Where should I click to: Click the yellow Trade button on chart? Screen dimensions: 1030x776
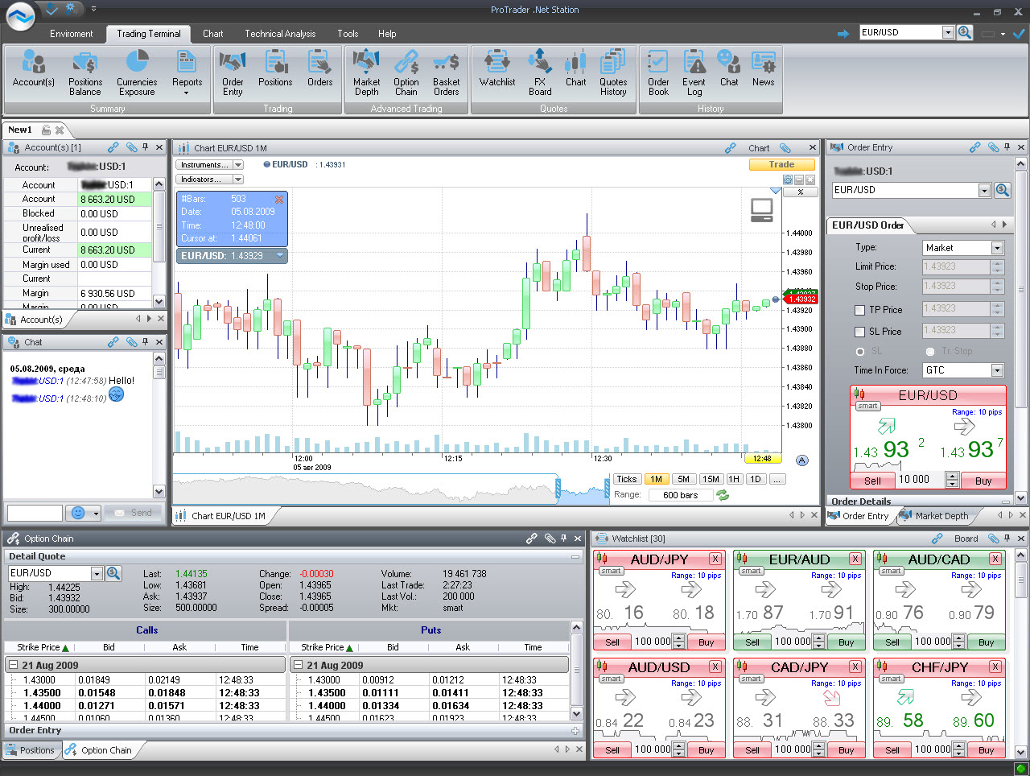[x=781, y=164]
